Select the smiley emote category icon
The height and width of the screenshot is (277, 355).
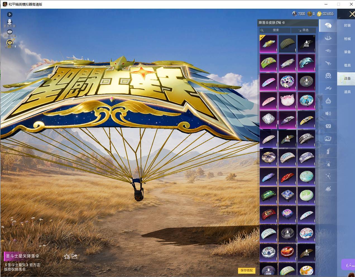[328, 76]
